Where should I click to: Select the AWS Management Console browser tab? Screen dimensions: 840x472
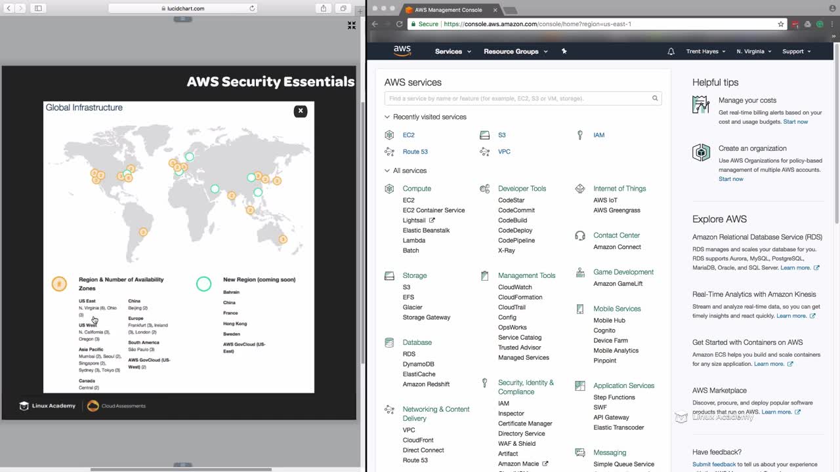[448, 10]
